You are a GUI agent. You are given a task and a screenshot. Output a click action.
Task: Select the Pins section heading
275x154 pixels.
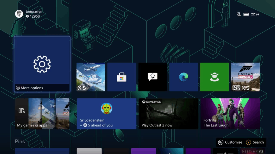[20, 141]
